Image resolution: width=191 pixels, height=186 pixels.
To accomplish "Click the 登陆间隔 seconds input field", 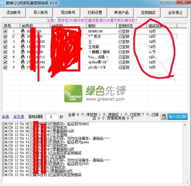I will (51, 117).
